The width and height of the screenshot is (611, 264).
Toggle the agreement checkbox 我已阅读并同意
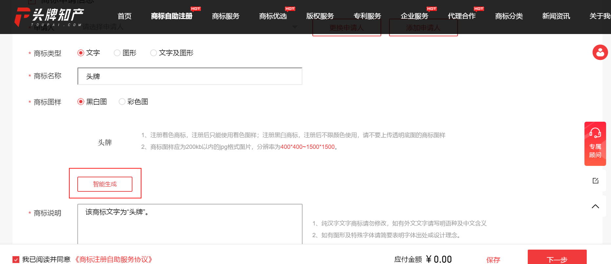tap(16, 259)
